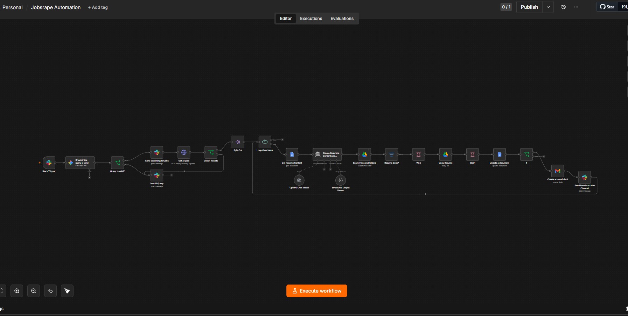The width and height of the screenshot is (628, 316).
Task: Add node on the final If false output
Action: 544,157
